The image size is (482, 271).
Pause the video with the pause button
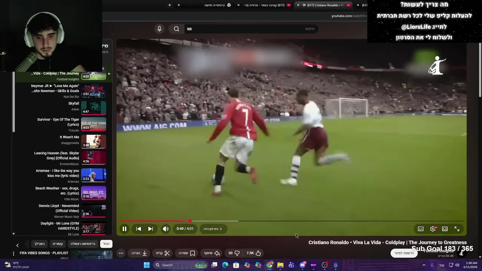click(x=124, y=229)
